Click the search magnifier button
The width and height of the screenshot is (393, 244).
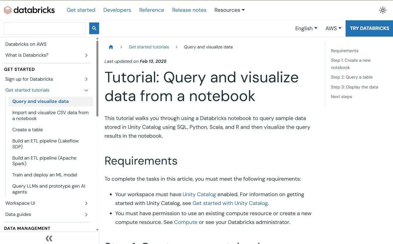94,28
